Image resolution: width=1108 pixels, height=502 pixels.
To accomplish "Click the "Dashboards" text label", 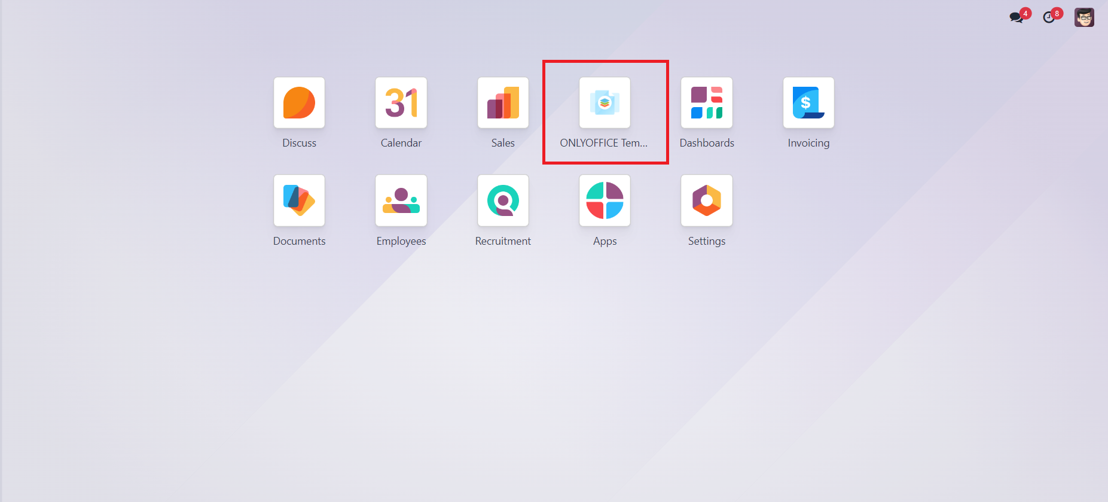I will coord(707,143).
